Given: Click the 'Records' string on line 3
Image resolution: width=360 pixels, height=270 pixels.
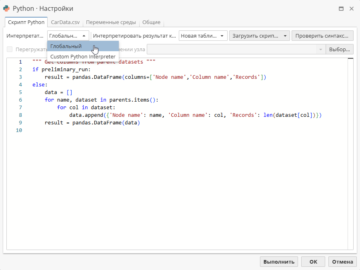Looking at the screenshot, I should 246,77.
